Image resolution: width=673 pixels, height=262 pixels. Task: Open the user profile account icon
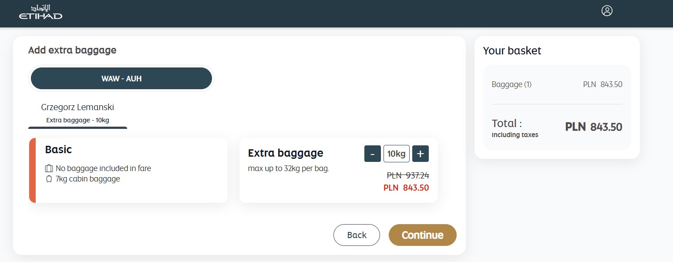(x=607, y=11)
